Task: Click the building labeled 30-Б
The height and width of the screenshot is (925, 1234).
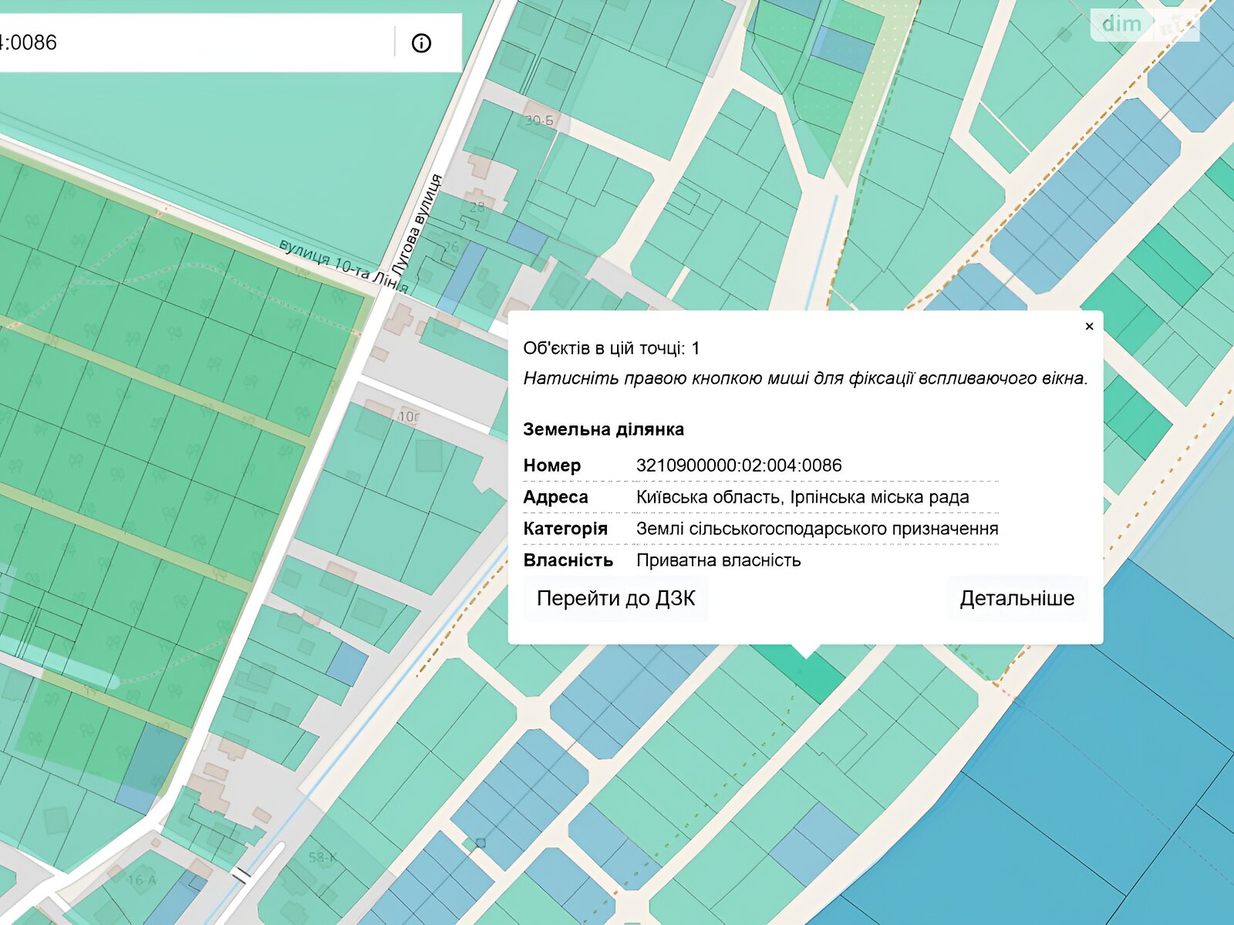Action: [x=539, y=120]
